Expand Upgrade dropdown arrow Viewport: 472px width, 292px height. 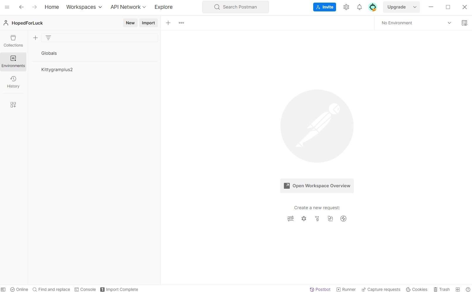pyautogui.click(x=415, y=7)
